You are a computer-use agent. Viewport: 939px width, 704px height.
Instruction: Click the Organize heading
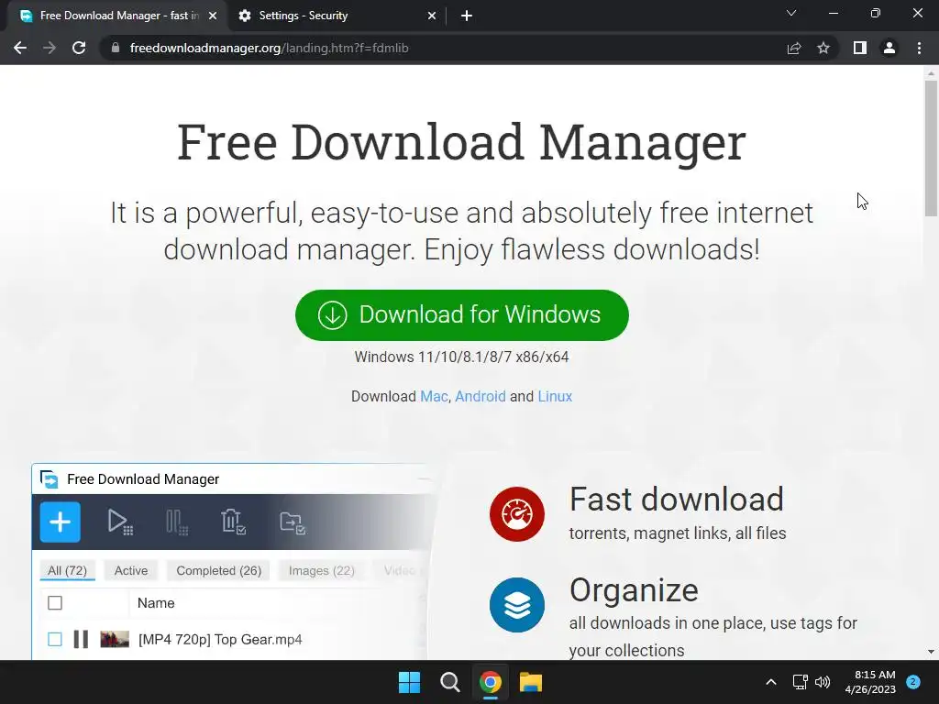coord(634,591)
